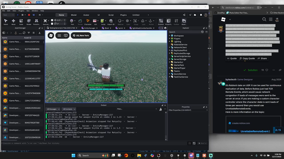Open the All Messages dropdown in Output
This screenshot has width=284, height=159.
[x=53, y=109]
